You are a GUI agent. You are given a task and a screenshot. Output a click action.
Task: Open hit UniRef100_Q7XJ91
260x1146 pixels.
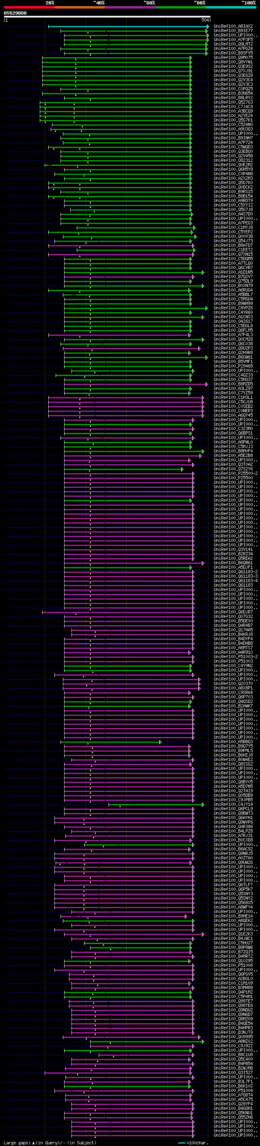tap(233, 71)
